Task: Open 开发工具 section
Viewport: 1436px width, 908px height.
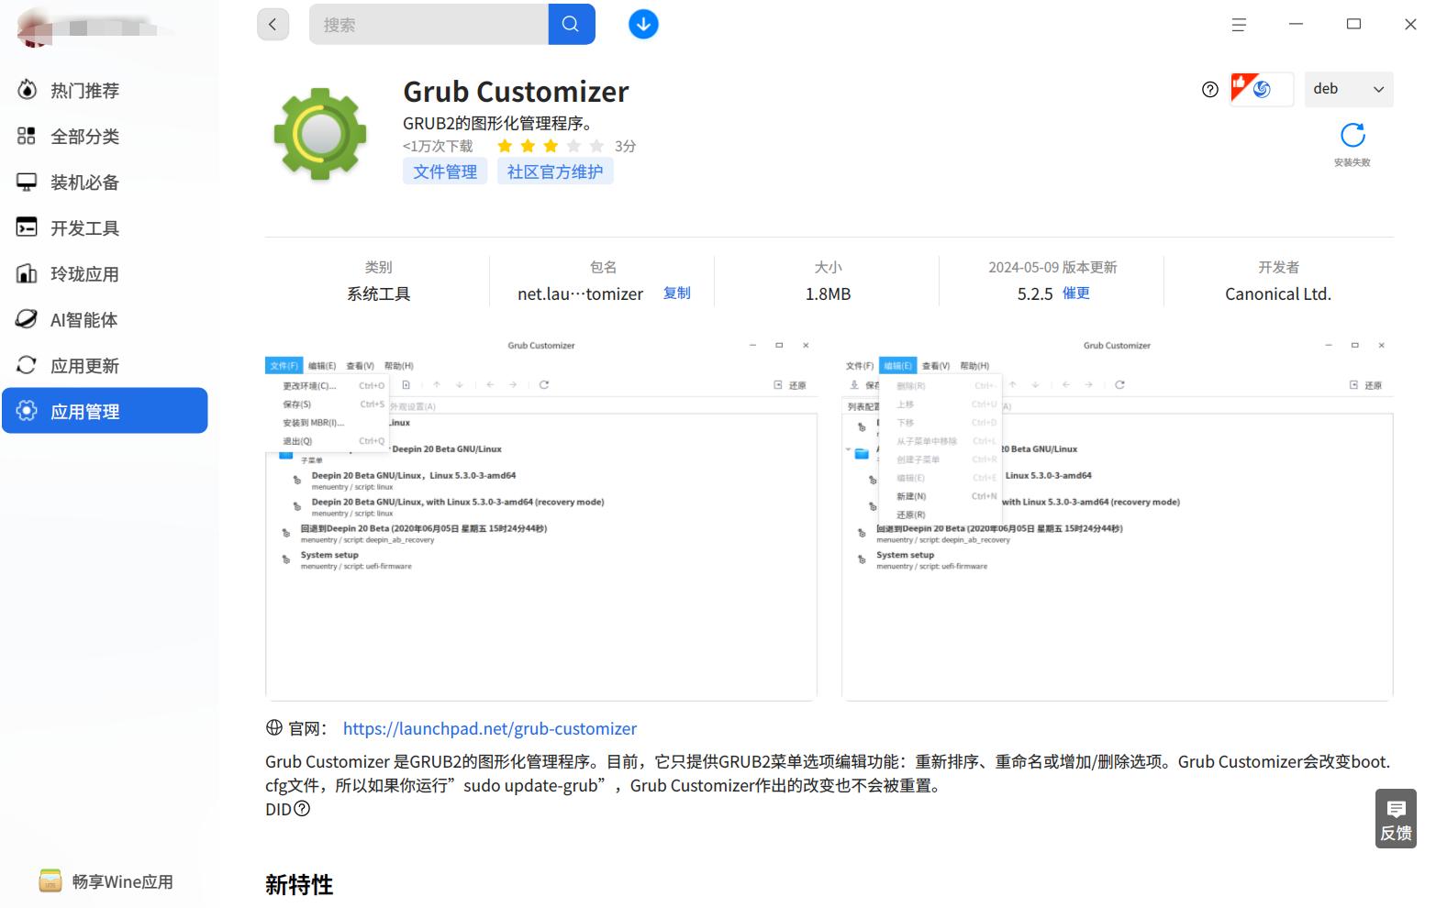Action: [105, 227]
